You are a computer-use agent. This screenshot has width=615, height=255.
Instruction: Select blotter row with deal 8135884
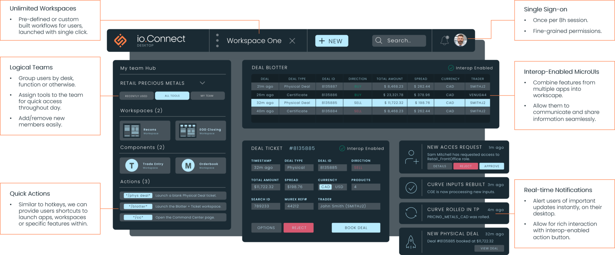pyautogui.click(x=371, y=111)
